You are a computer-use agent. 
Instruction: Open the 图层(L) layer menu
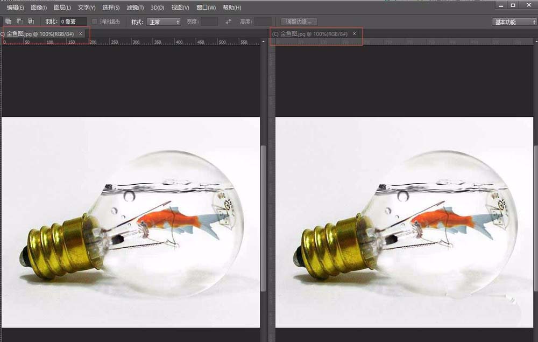click(62, 8)
